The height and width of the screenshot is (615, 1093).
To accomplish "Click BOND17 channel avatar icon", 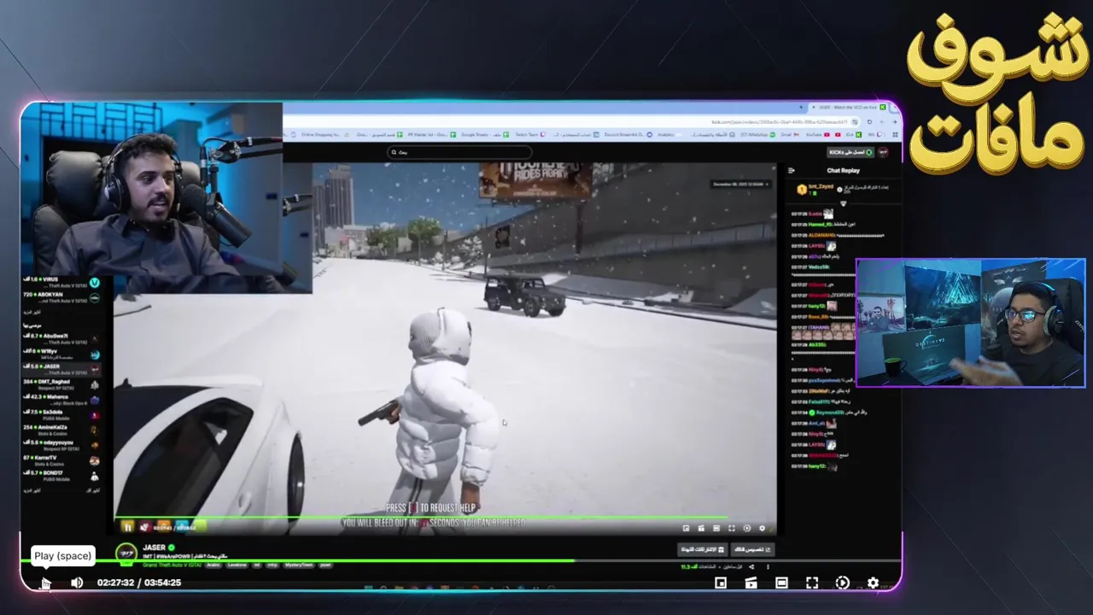I will [x=95, y=476].
